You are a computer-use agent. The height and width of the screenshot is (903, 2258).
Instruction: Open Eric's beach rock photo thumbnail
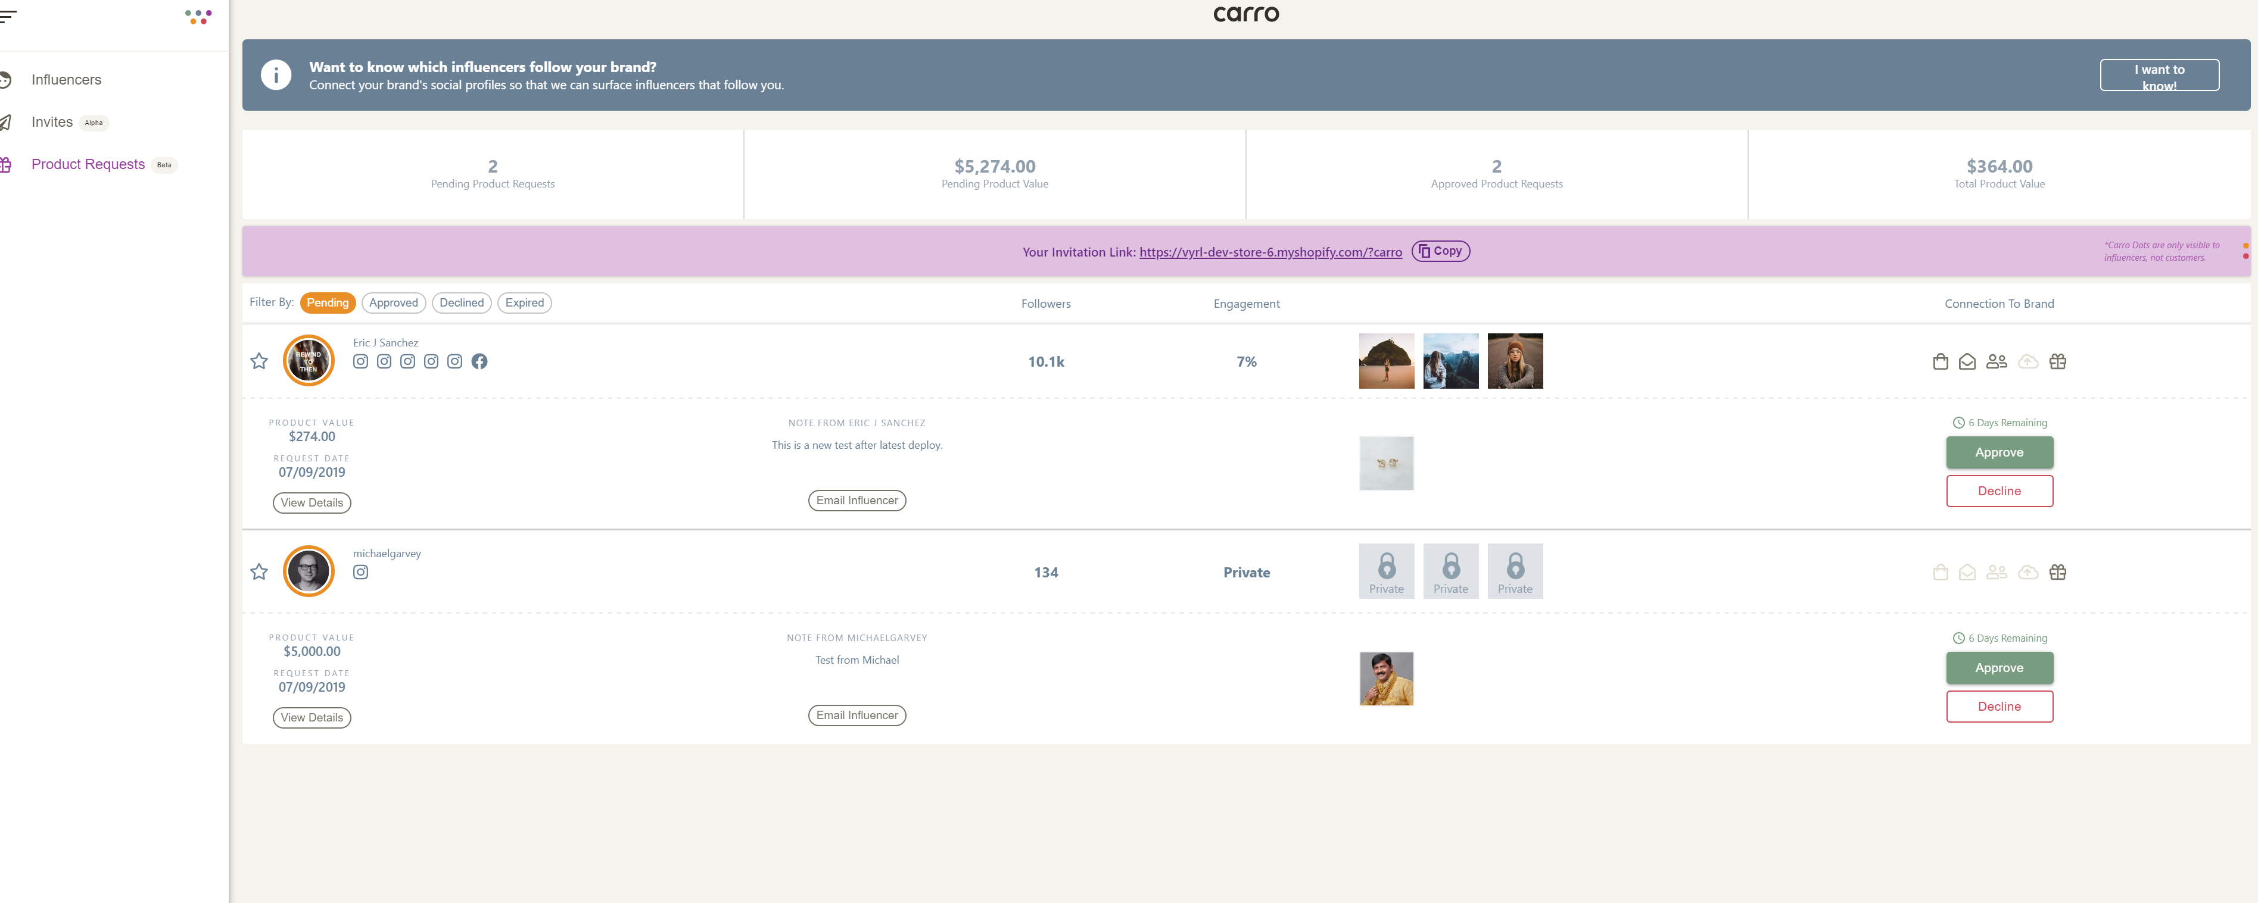[x=1386, y=361]
